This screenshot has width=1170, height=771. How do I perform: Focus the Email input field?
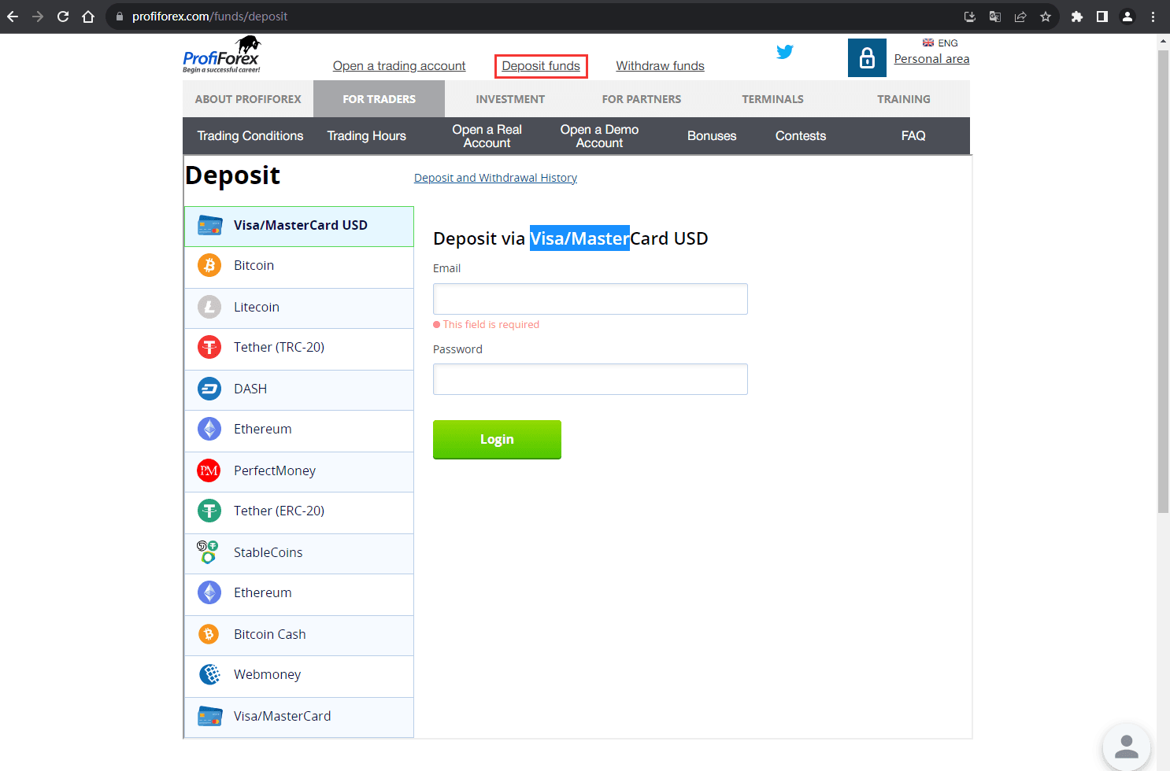pos(591,299)
